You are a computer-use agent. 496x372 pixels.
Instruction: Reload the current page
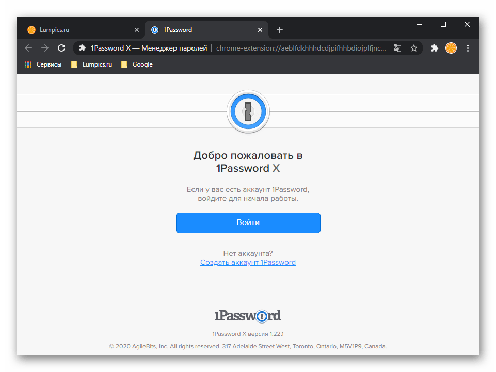[61, 48]
